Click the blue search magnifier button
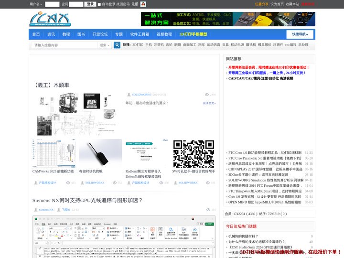 117,45
